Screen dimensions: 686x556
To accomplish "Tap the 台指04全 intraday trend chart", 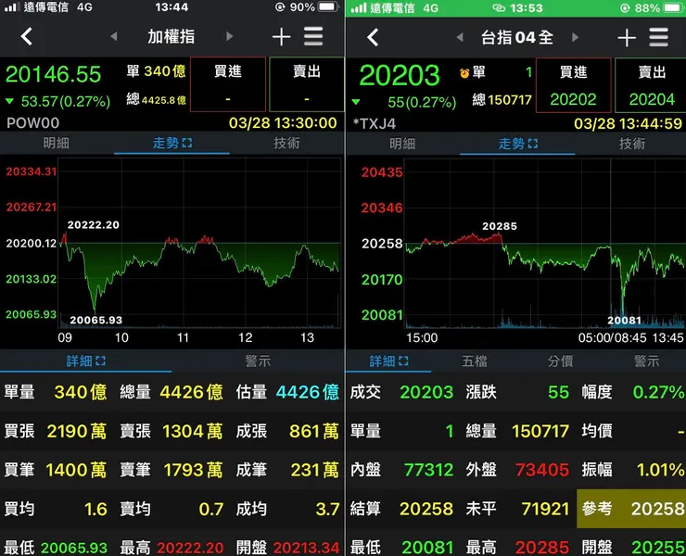I will (545, 244).
